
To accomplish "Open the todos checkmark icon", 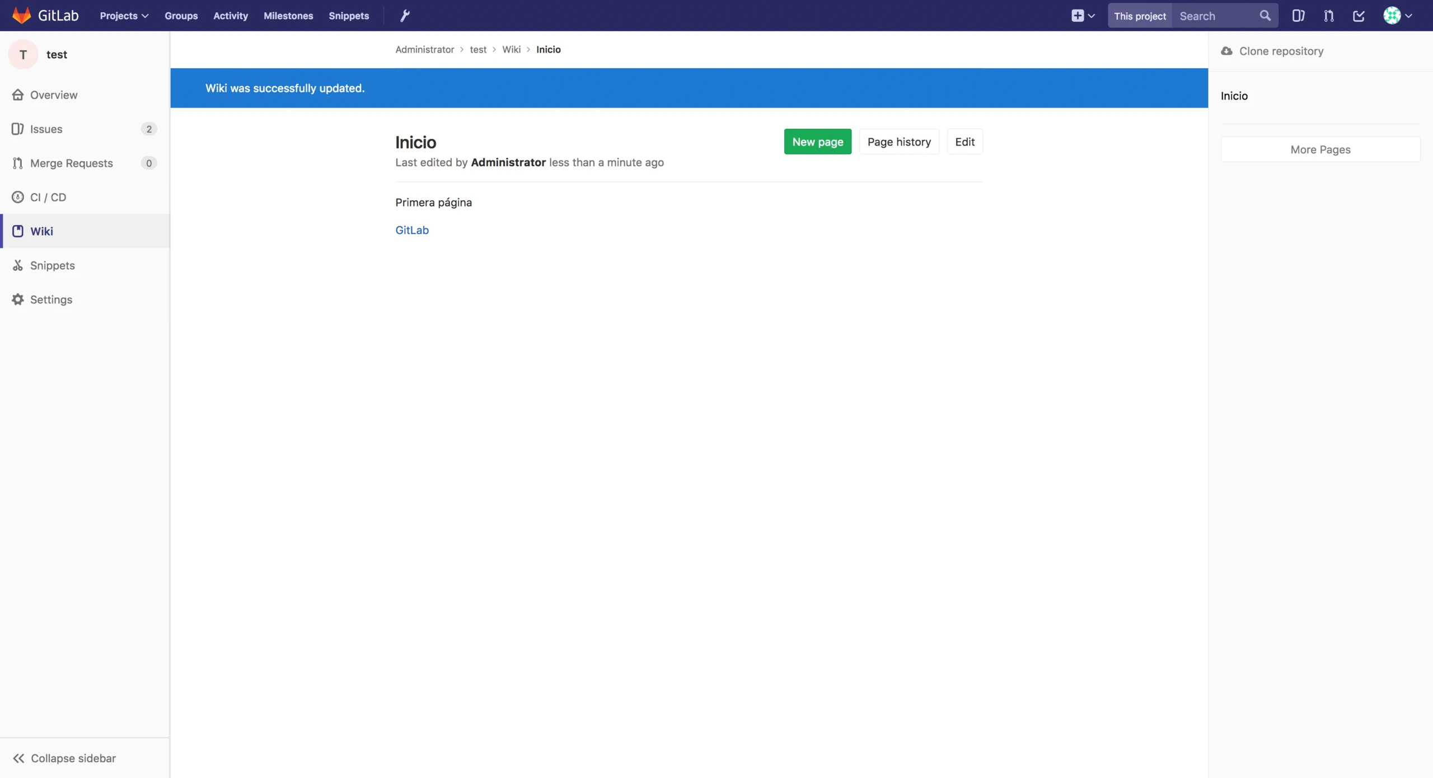I will tap(1359, 16).
